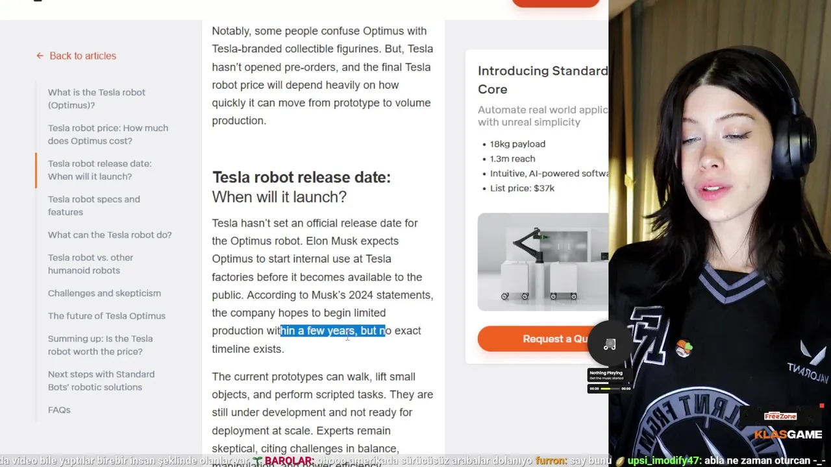Click the Request a Quote orange button
831x467 pixels.
tap(543, 339)
